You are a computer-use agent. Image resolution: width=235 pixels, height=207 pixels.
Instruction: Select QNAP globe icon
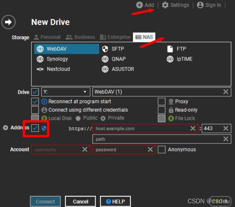pos(105,59)
